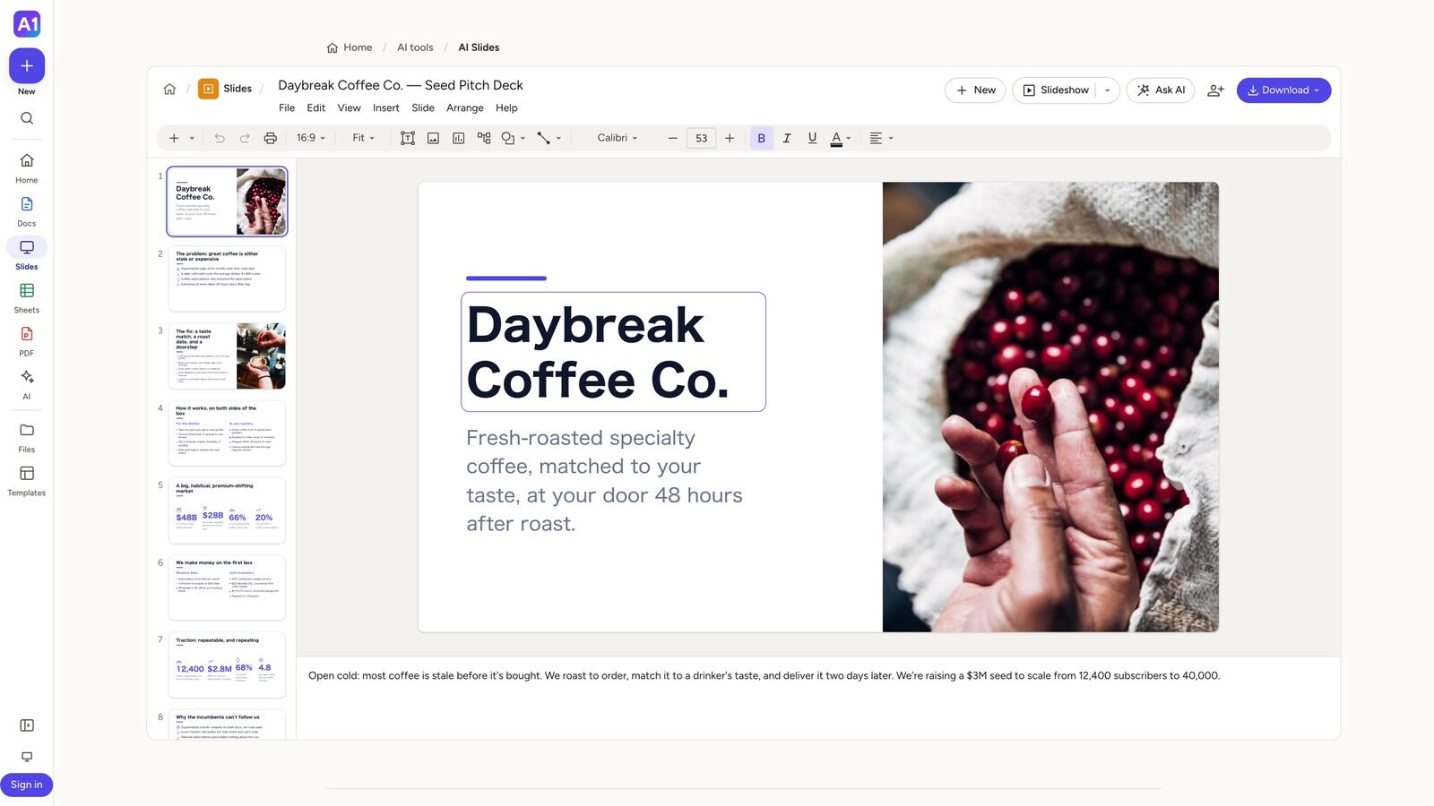Click the insert diagram toolbar icon
The image size is (1434, 806).
[x=484, y=138]
